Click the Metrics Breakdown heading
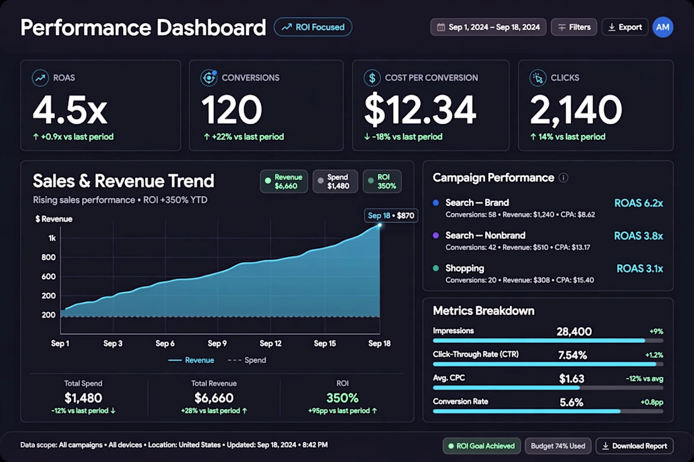The width and height of the screenshot is (694, 462). pos(483,311)
